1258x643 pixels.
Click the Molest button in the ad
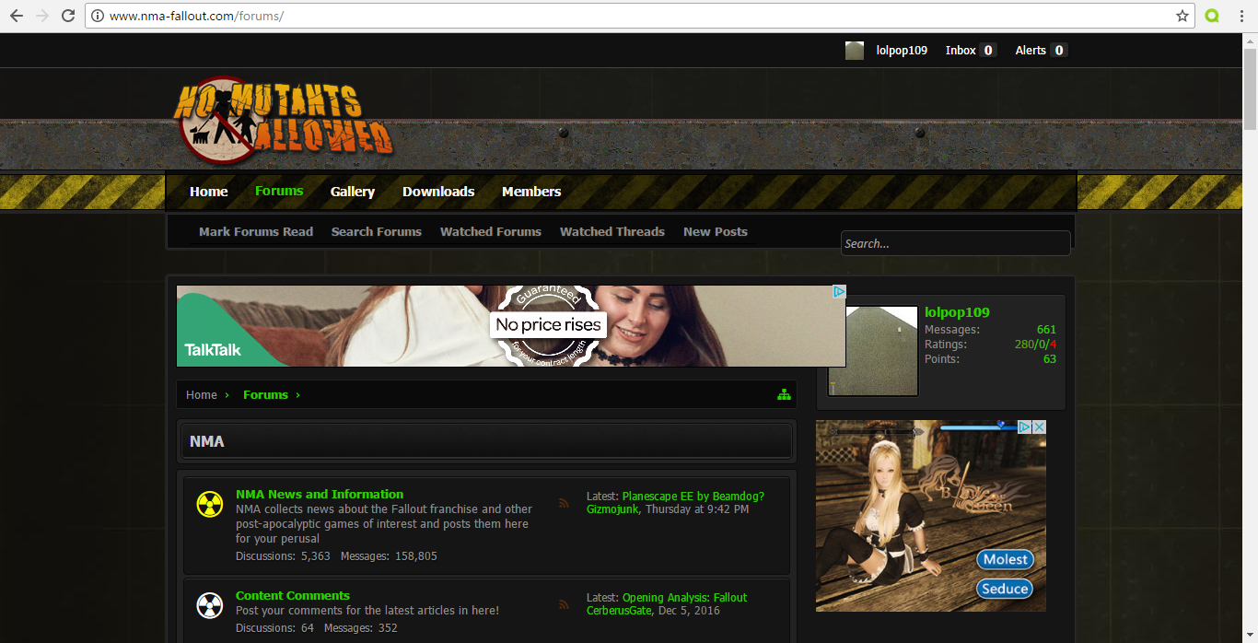coord(1005,559)
